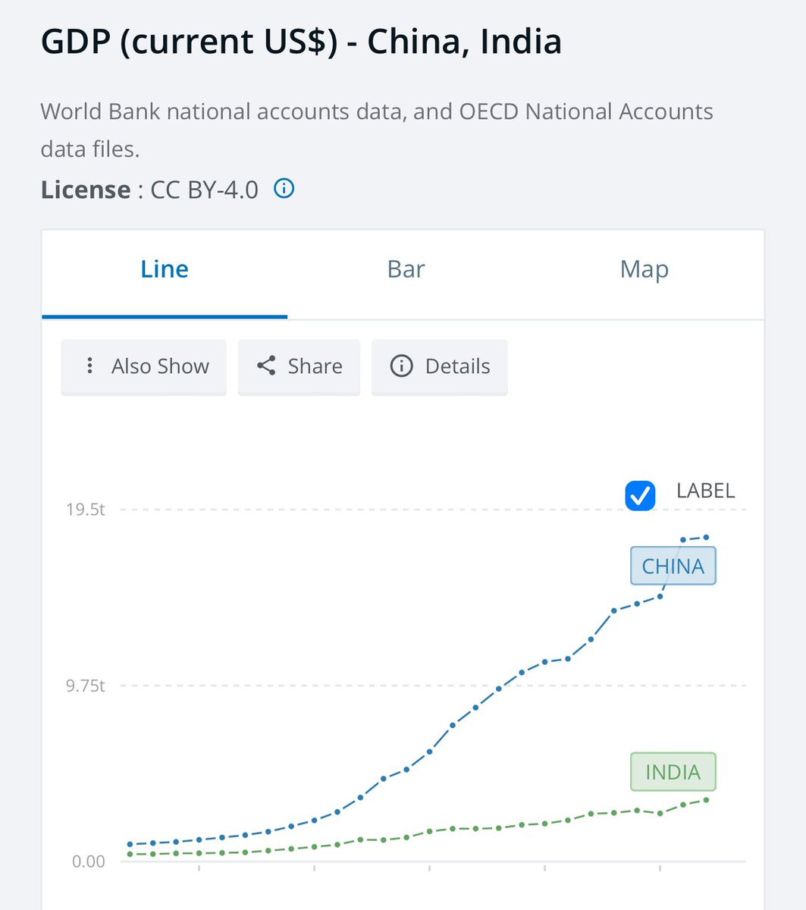Screen dimensions: 806x910
Task: Open the Details button
Action: click(x=439, y=367)
